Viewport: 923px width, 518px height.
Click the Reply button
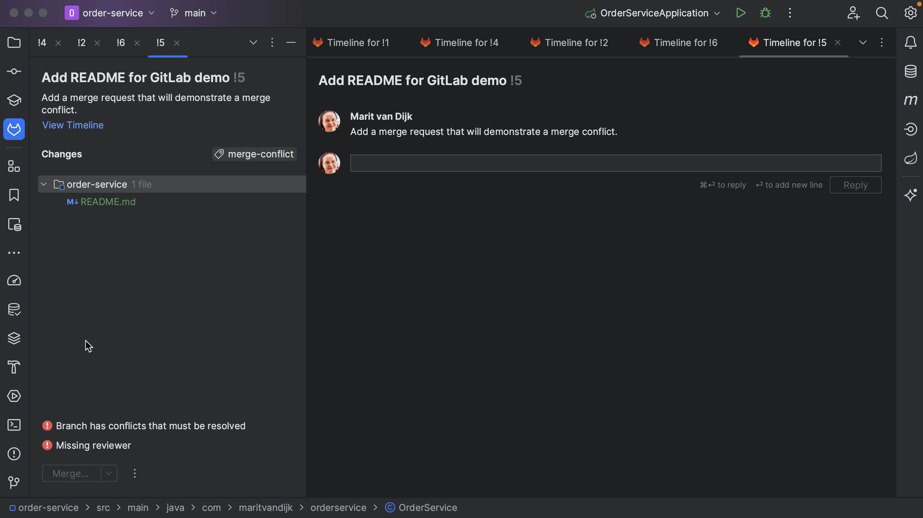[x=855, y=185]
